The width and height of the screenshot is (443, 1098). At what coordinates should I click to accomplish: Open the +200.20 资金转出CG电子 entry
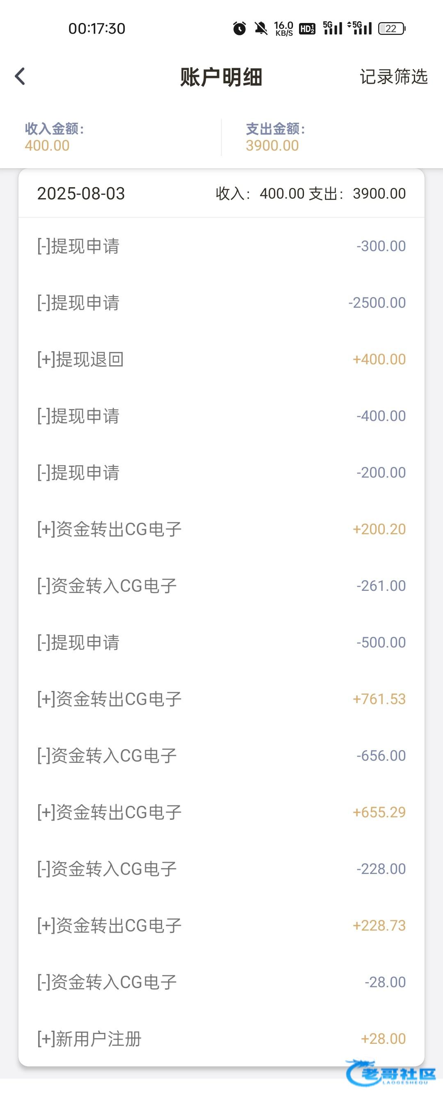click(x=221, y=529)
